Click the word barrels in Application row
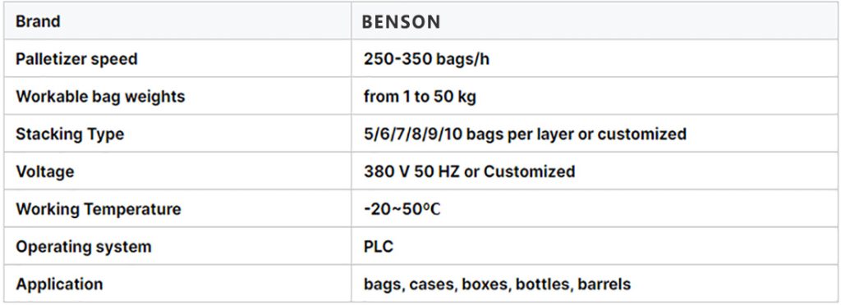The image size is (841, 305). (x=604, y=285)
